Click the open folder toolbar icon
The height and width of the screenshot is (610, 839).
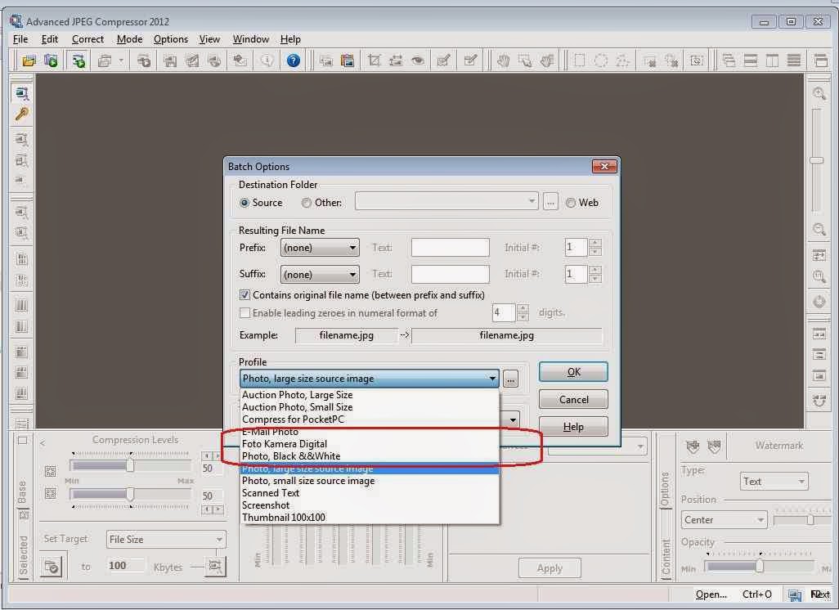(29, 61)
